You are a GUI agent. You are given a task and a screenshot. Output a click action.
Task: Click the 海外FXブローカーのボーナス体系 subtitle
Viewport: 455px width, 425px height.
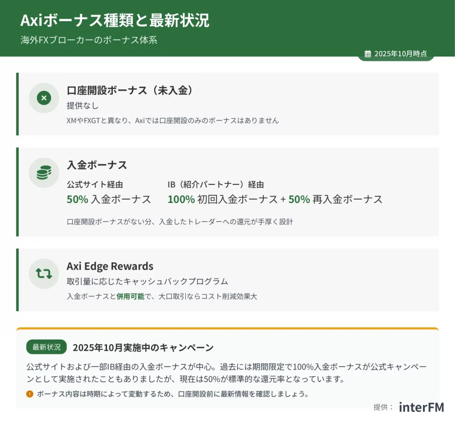89,40
